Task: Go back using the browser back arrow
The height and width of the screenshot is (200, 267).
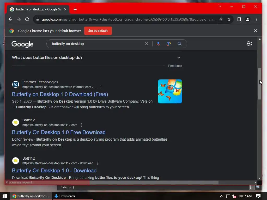Action: click(10, 19)
